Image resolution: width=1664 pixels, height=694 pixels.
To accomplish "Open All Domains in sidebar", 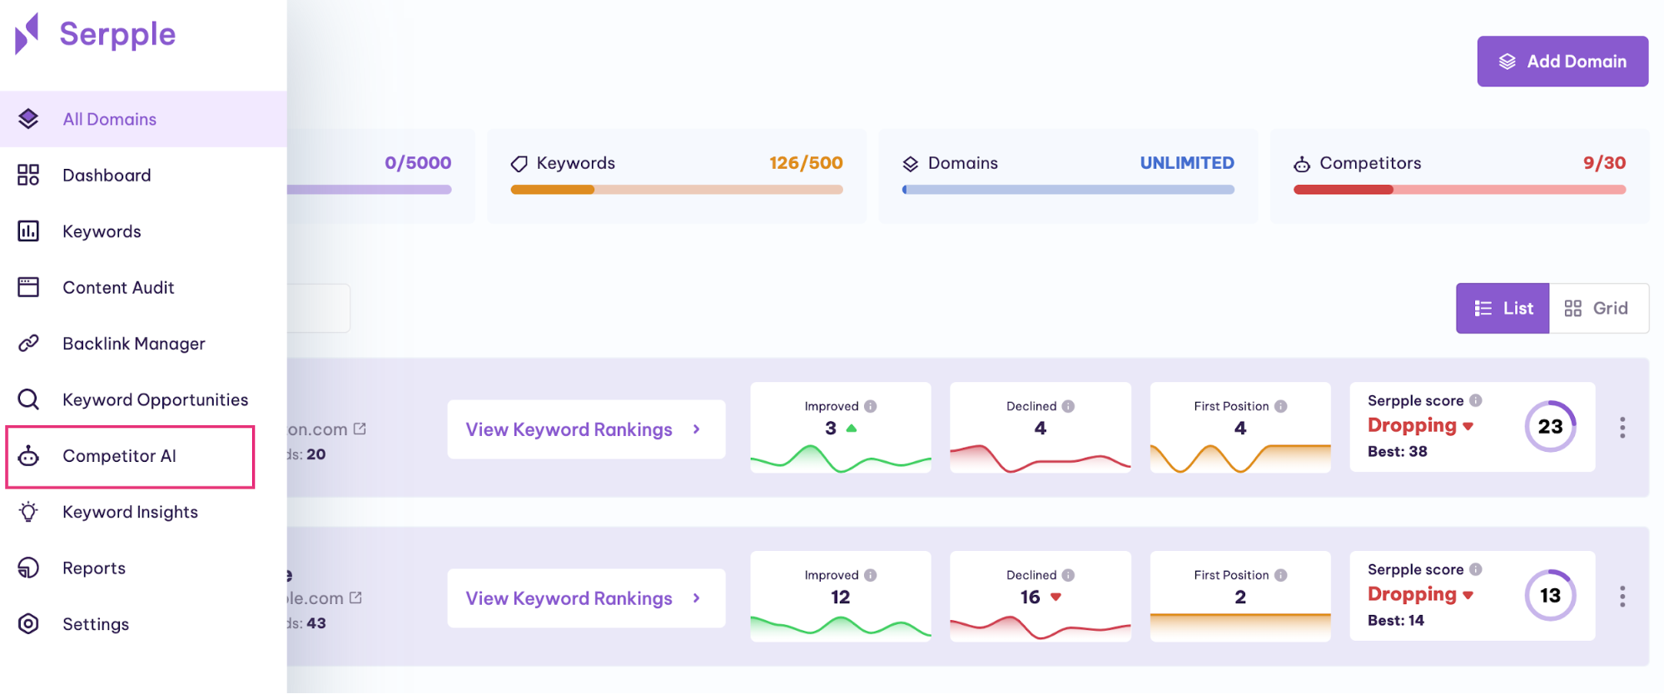I will coord(143,119).
